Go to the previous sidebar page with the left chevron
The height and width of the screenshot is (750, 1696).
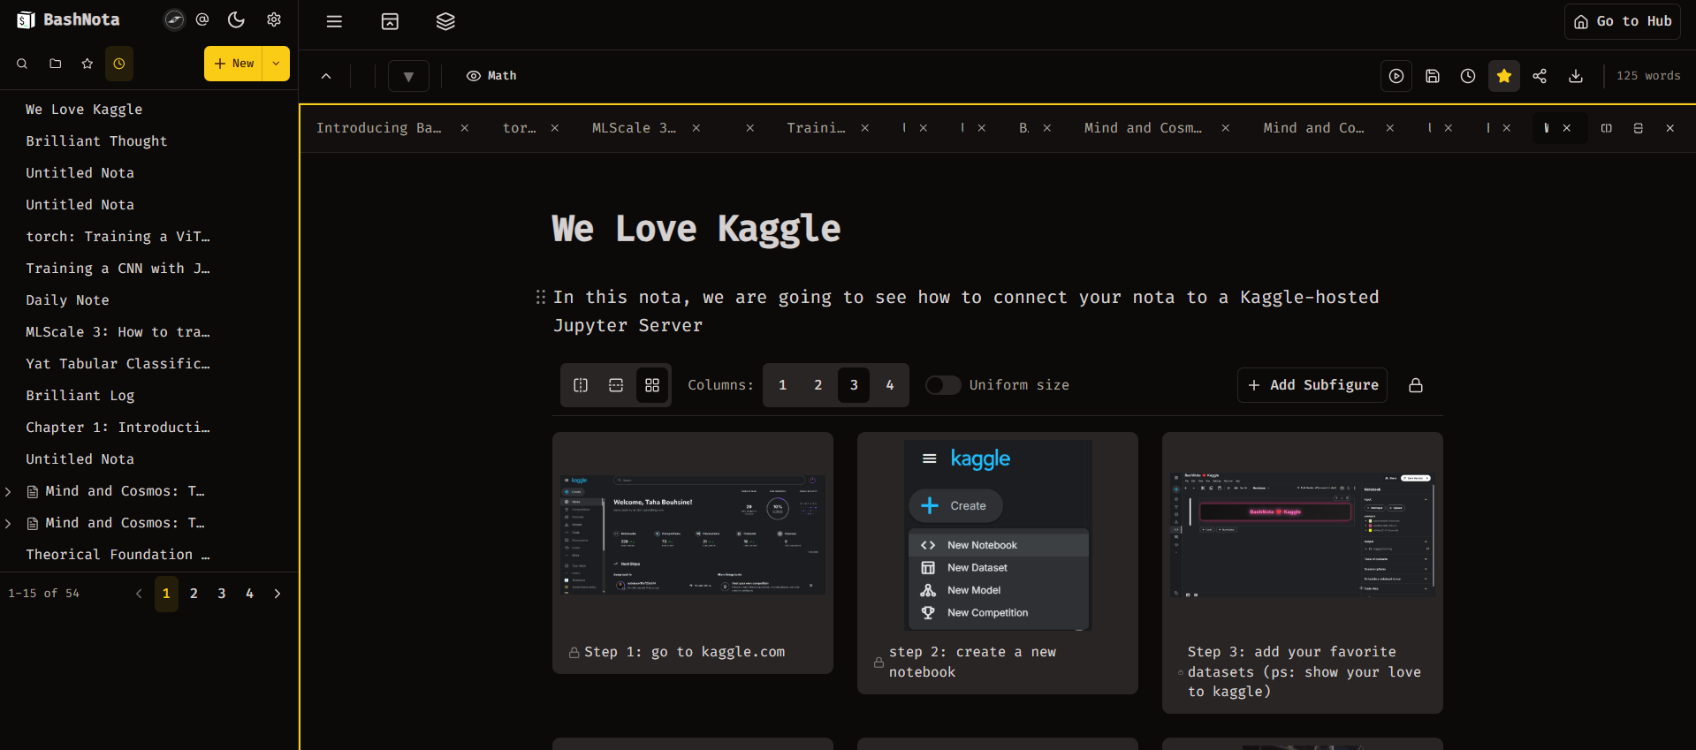tap(139, 594)
